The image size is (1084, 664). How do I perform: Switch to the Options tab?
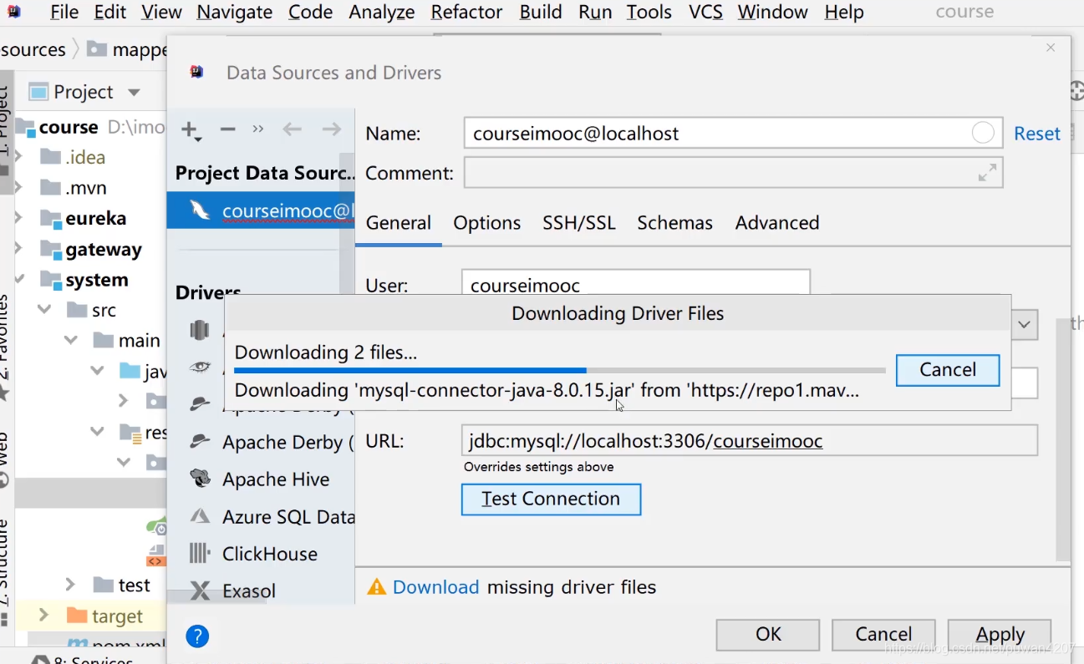tap(487, 223)
